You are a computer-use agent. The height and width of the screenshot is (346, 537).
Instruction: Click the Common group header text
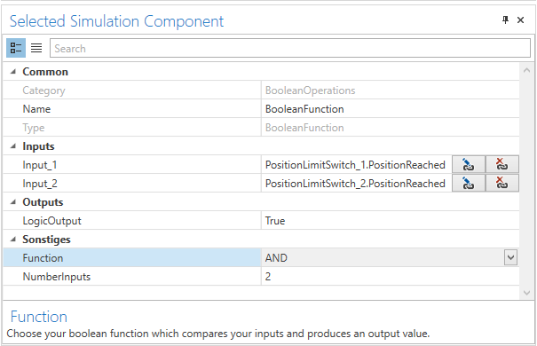pyautogui.click(x=45, y=72)
